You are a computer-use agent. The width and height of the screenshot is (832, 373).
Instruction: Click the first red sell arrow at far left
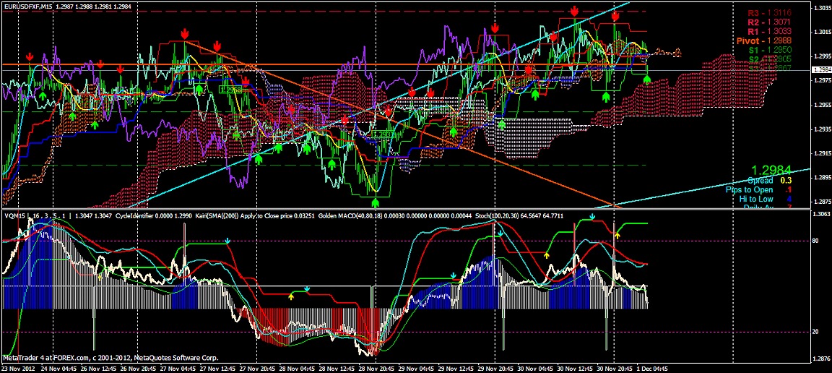click(x=29, y=56)
